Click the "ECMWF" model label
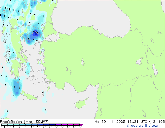 click(x=42, y=122)
